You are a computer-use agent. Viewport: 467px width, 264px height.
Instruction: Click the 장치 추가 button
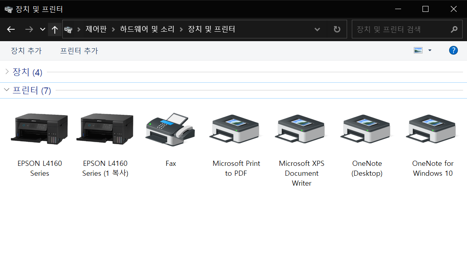coord(27,51)
